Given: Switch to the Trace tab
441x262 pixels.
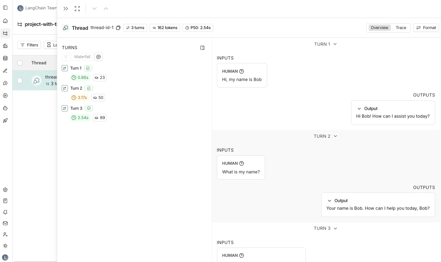Looking at the screenshot, I should (x=401, y=28).
